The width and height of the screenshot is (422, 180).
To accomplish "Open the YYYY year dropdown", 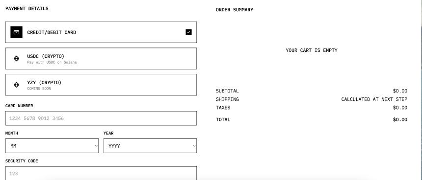I will tap(150, 146).
